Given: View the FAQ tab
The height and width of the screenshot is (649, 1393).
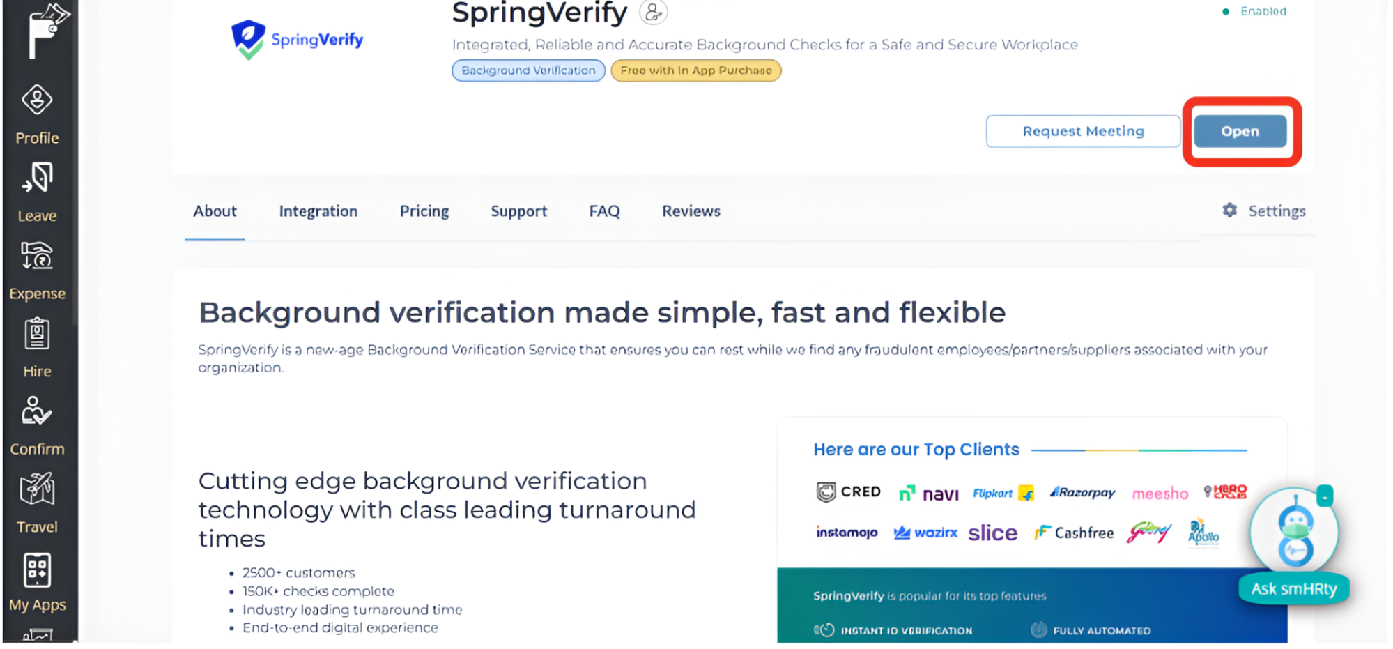Looking at the screenshot, I should pos(604,211).
